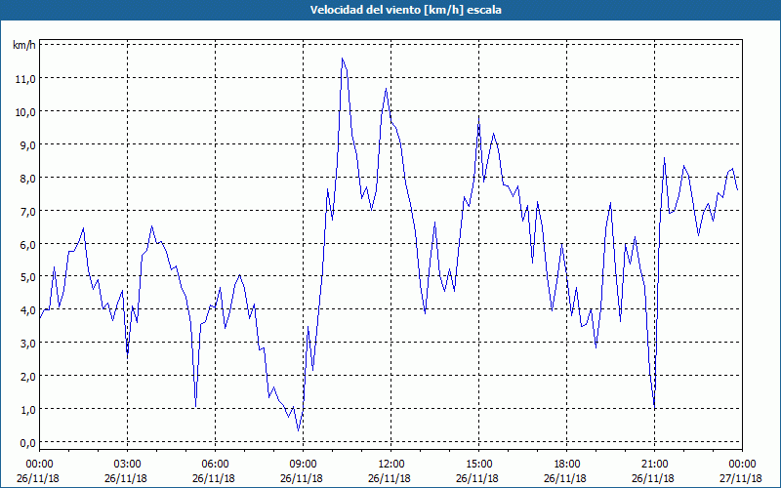Select the "11,0" y-axis value
This screenshot has height=488, width=781.
tap(26, 79)
